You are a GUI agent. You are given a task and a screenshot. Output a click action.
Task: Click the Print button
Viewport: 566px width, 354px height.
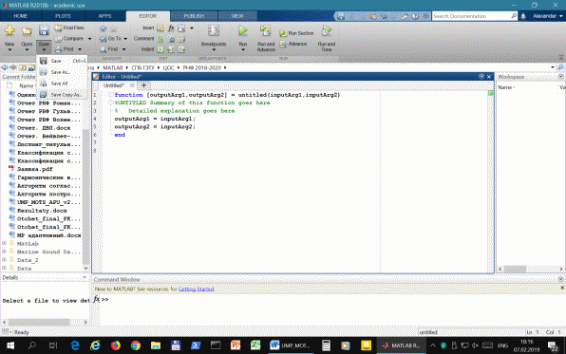click(x=65, y=49)
